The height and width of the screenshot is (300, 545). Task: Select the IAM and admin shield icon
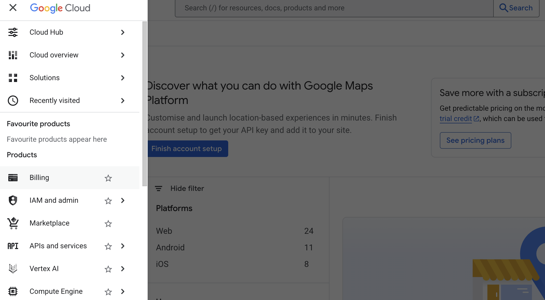coord(13,200)
